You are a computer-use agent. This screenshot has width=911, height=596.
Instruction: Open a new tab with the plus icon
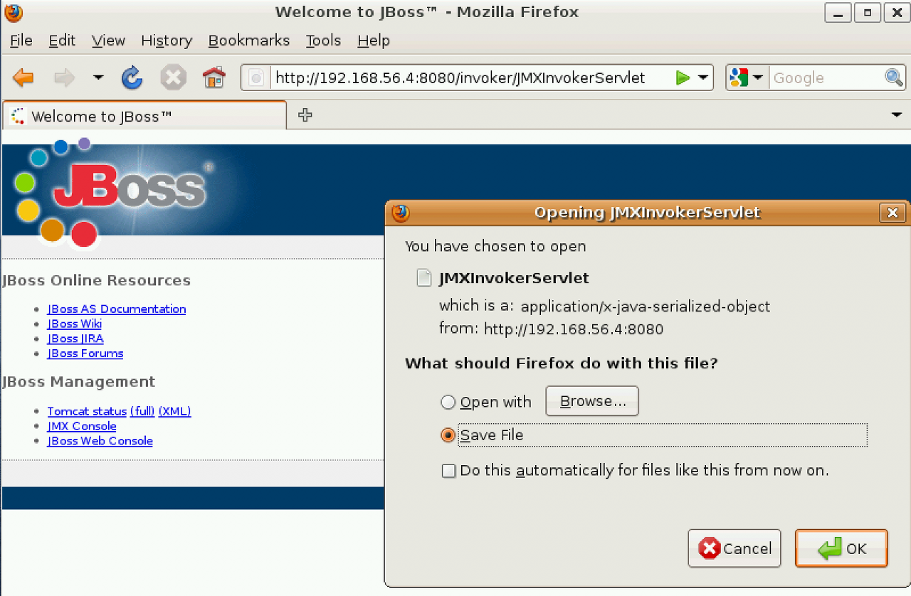point(305,115)
